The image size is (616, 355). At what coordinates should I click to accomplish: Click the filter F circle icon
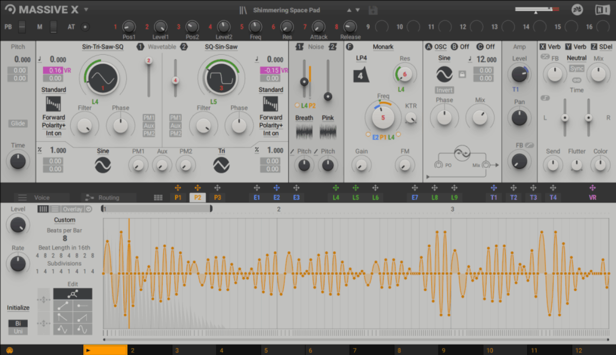pos(350,47)
